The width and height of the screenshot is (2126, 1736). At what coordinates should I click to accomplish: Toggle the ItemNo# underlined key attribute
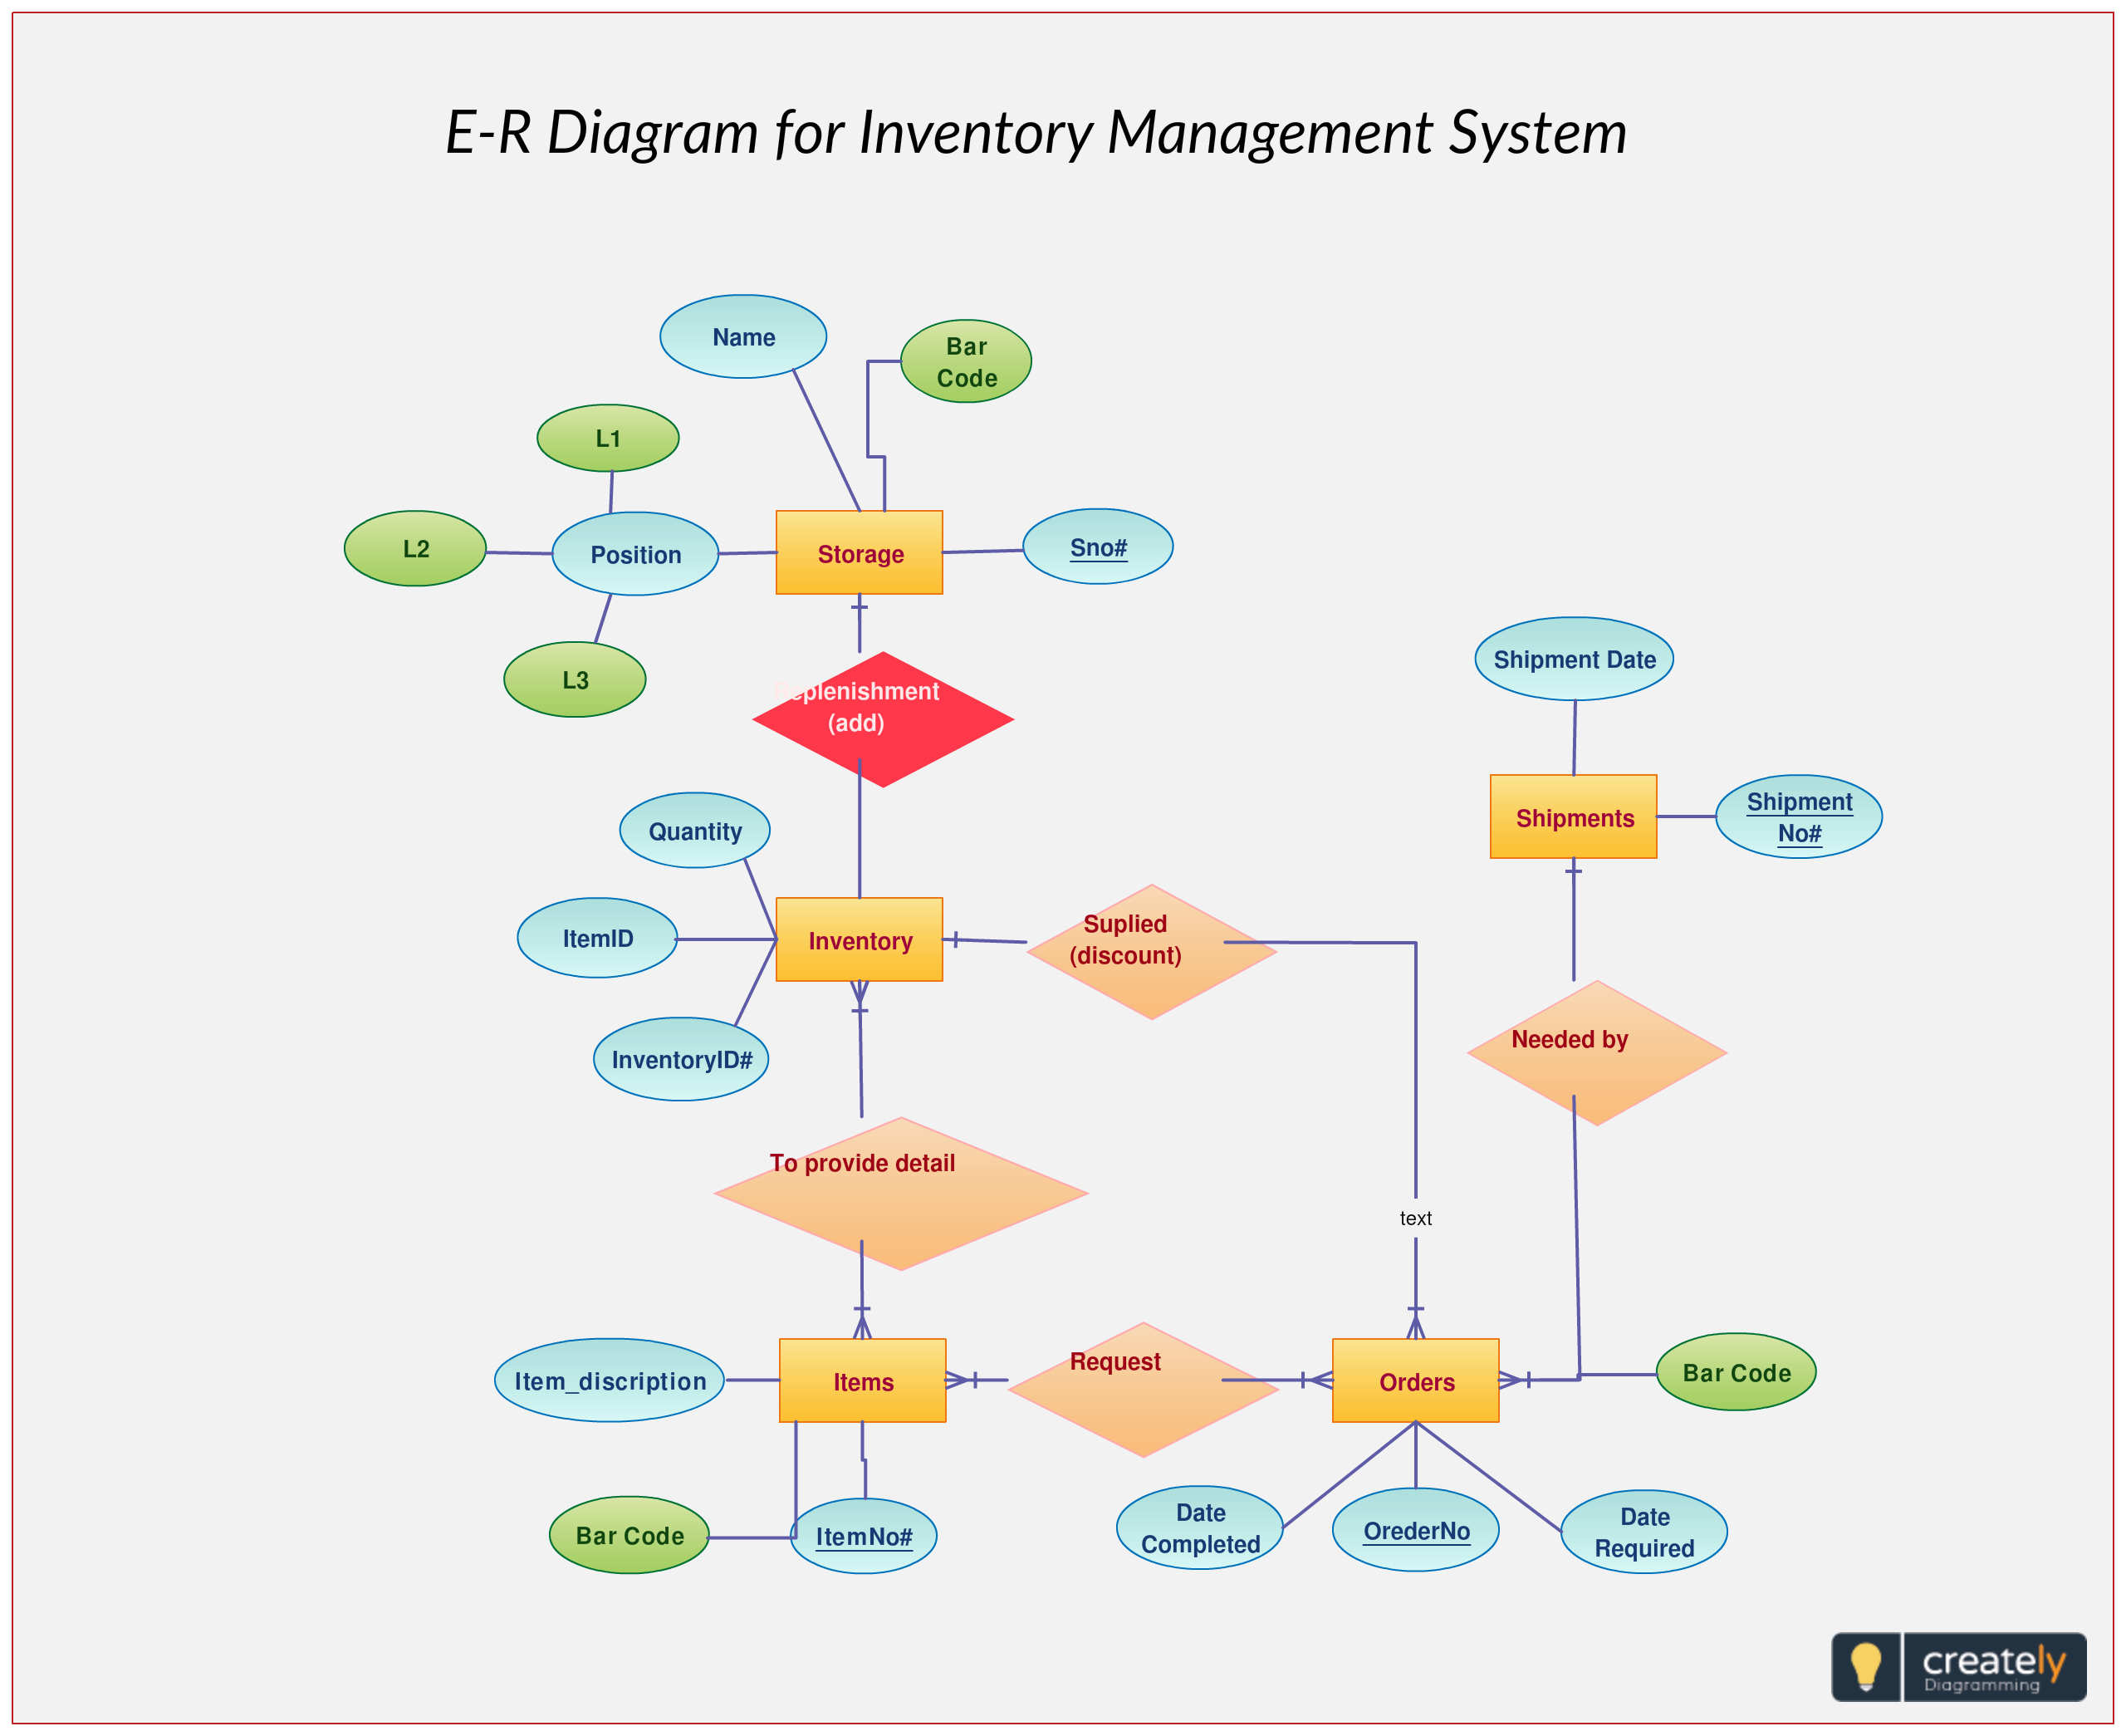(x=865, y=1537)
